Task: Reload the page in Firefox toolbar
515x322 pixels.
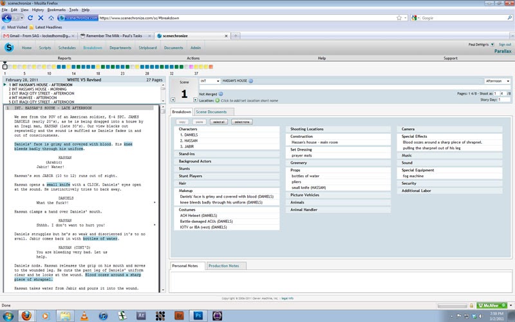Action: 30,18
